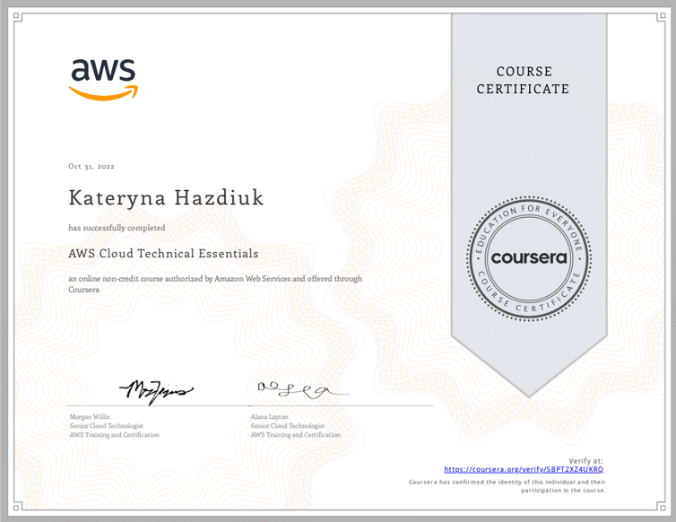Click Morgan Willis signature
The height and width of the screenshot is (522, 676).
(x=156, y=392)
